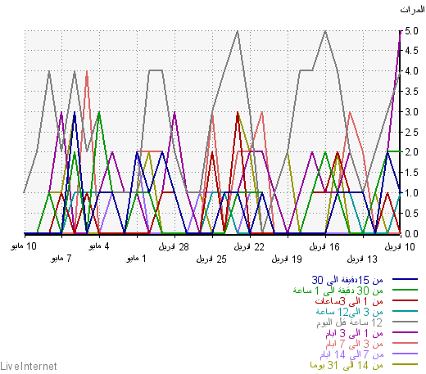Click x-axis date label '10 ابريل'

(x=400, y=247)
